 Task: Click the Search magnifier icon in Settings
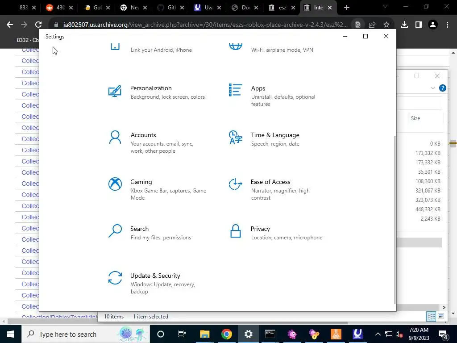pyautogui.click(x=115, y=231)
